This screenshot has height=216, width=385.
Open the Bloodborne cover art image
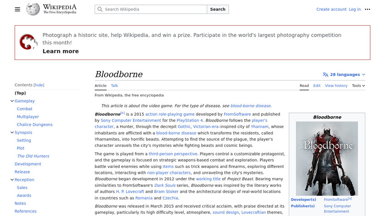point(327,158)
